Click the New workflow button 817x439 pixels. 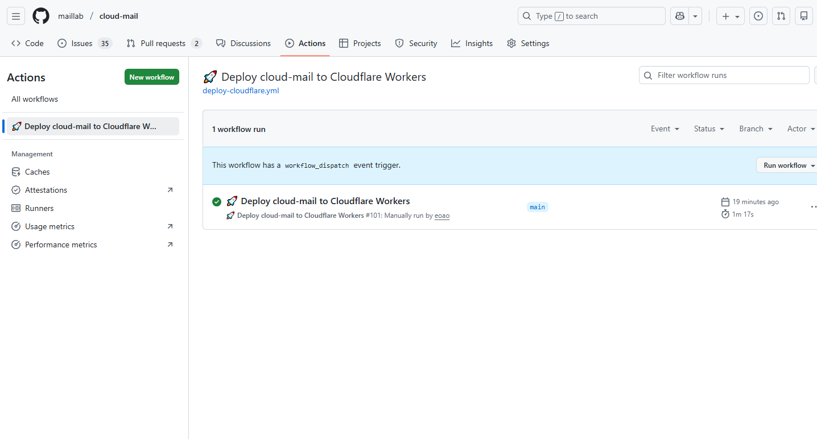(152, 77)
